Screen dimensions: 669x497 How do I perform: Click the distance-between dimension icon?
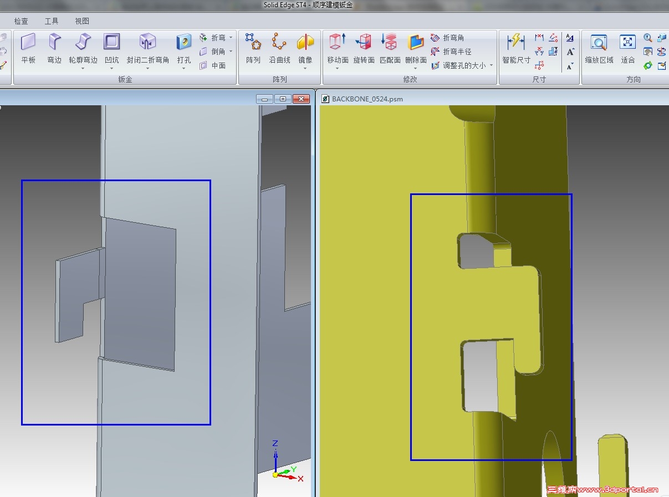pos(539,38)
